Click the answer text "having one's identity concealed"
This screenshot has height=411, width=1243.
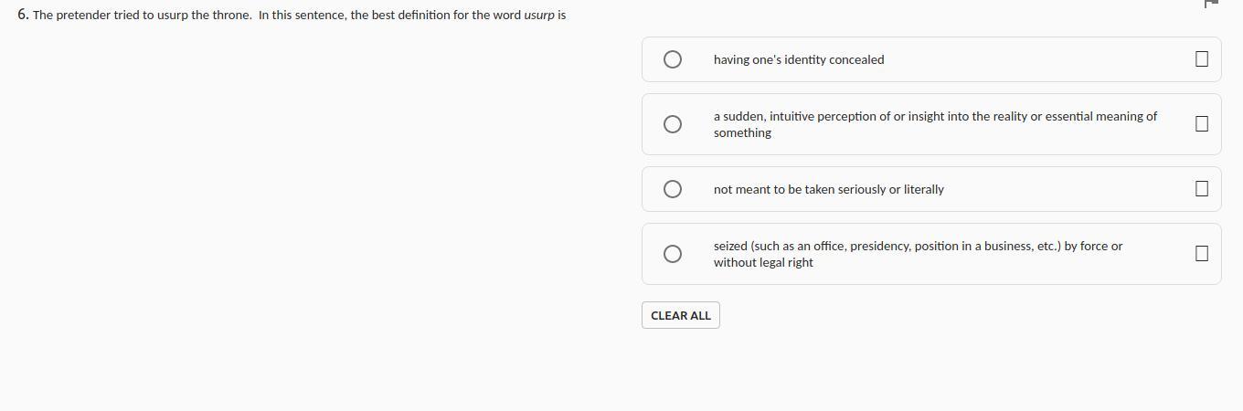tap(799, 60)
